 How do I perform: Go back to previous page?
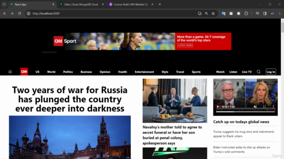point(4,14)
